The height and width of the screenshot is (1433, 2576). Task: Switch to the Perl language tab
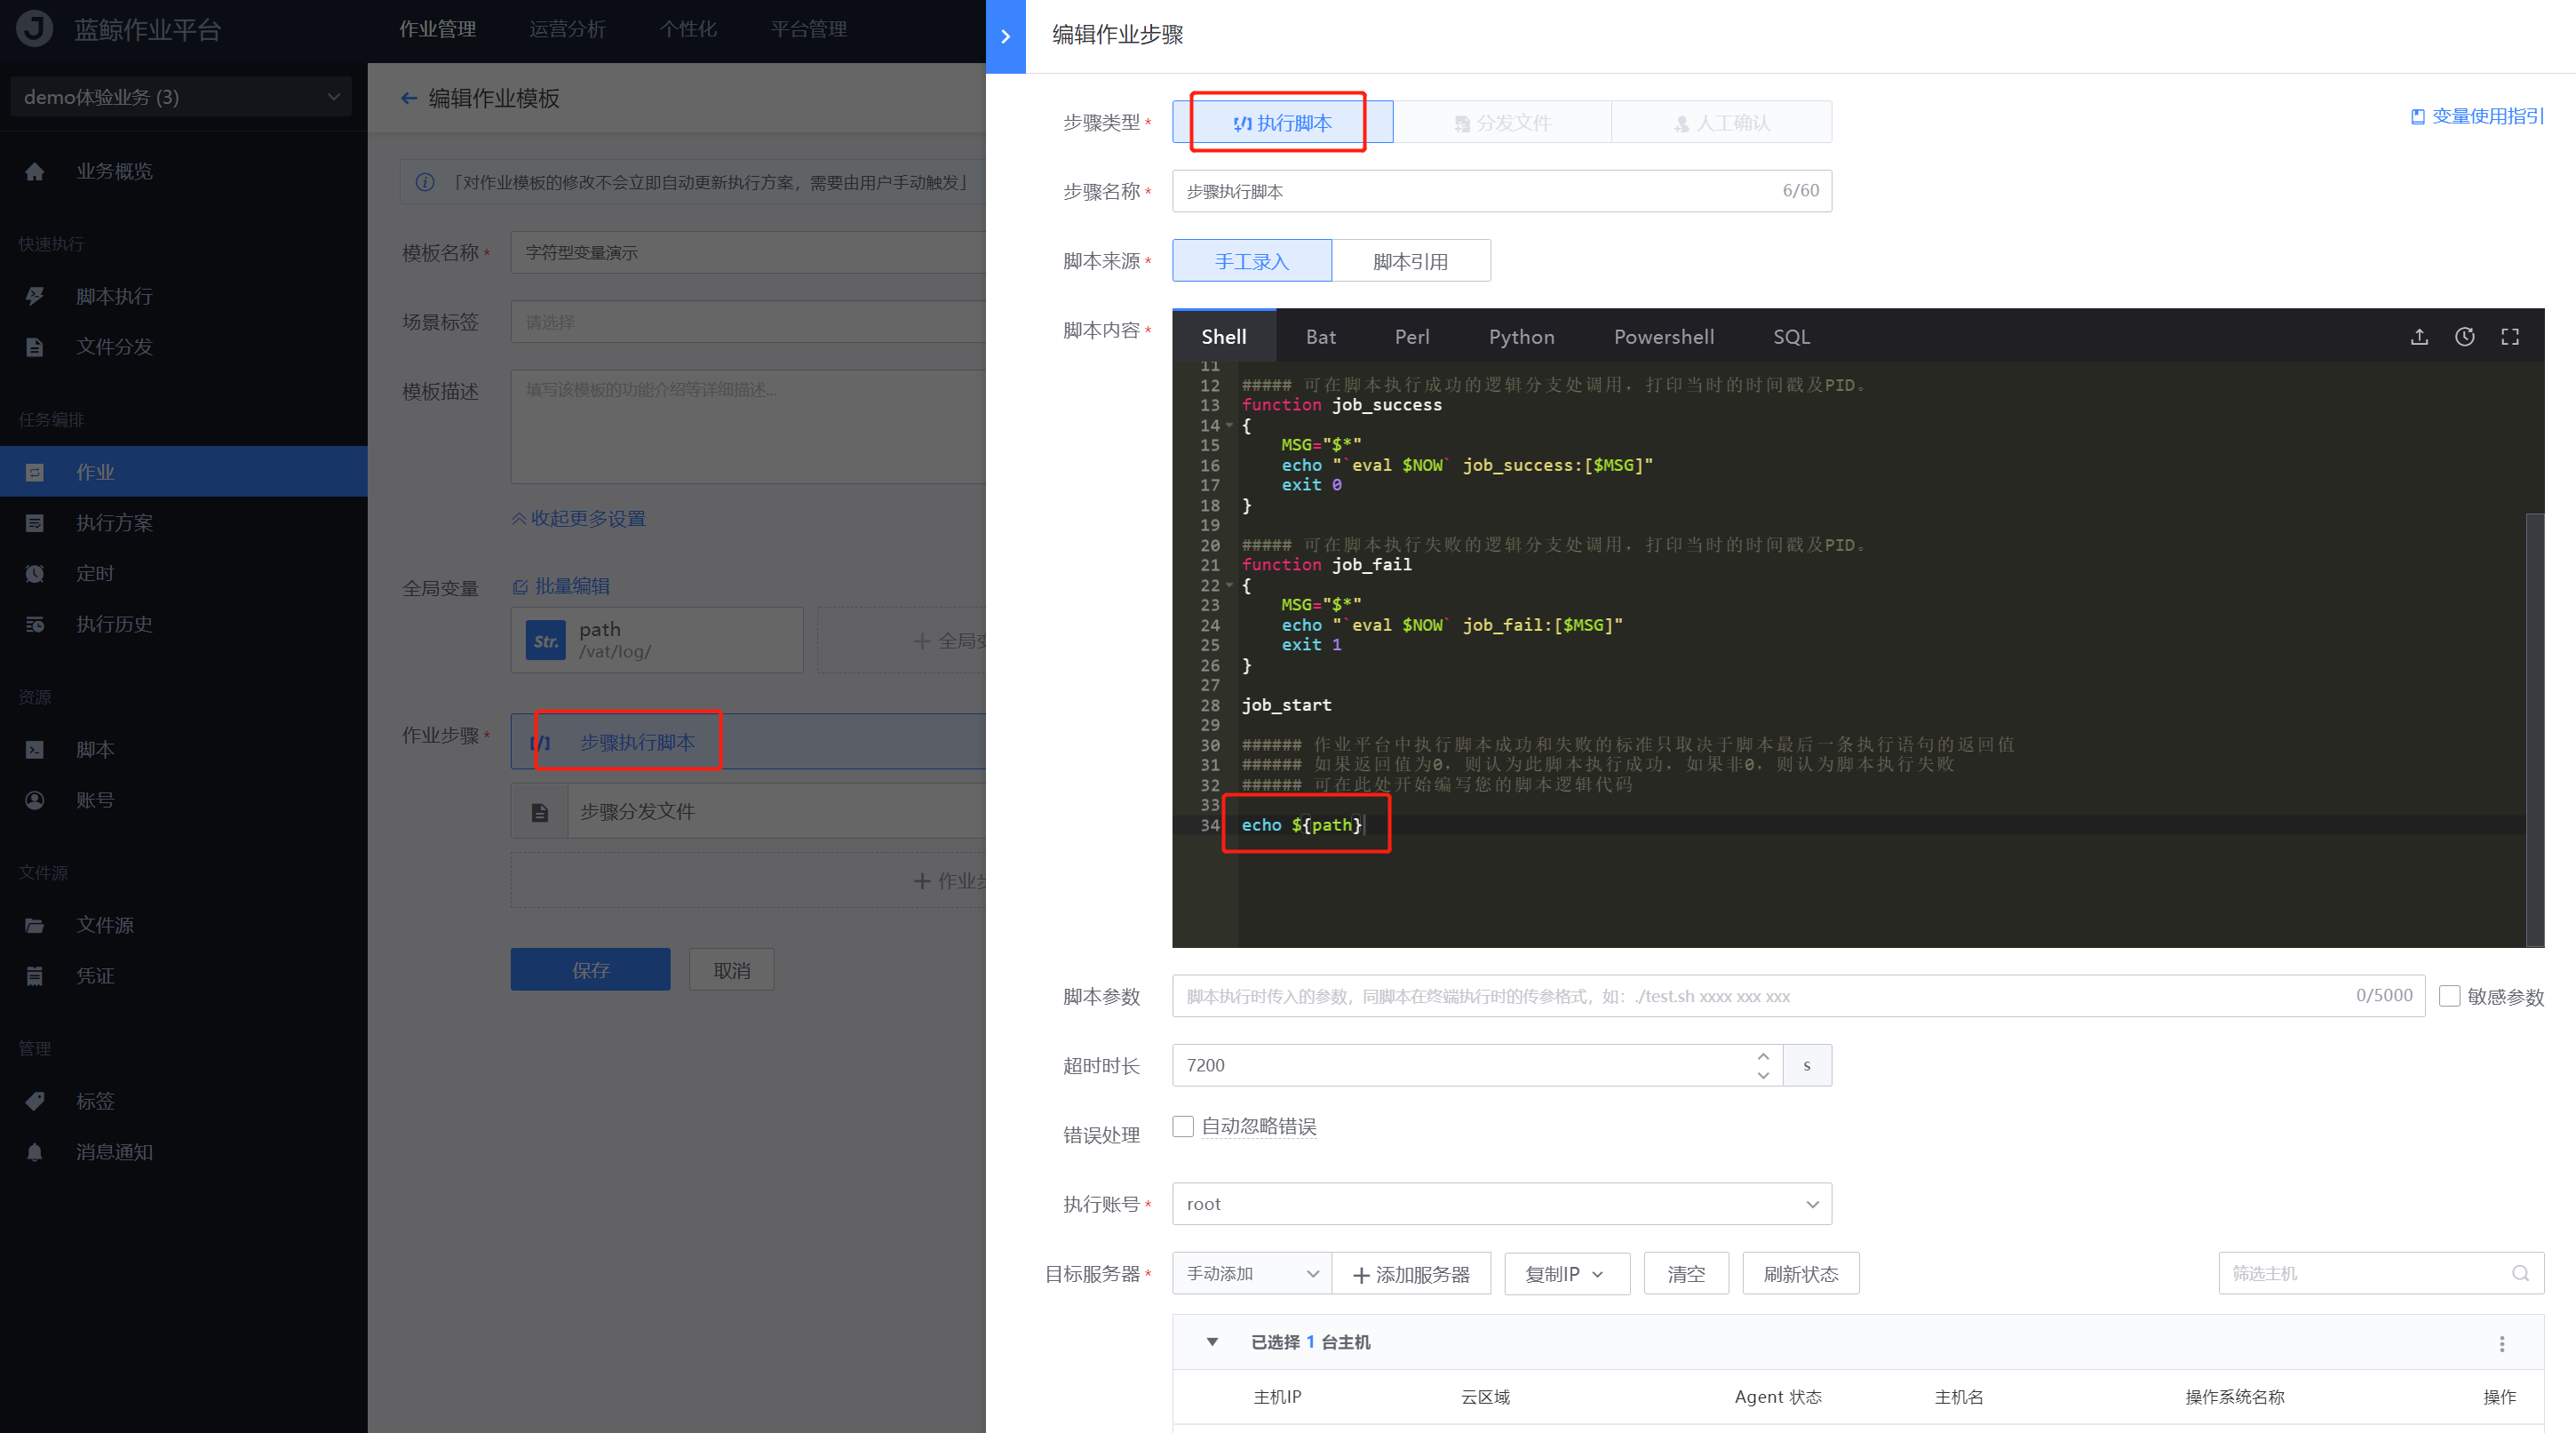click(x=1412, y=337)
